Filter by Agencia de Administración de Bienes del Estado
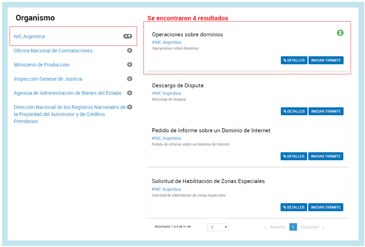The height and width of the screenshot is (247, 365). tap(67, 93)
